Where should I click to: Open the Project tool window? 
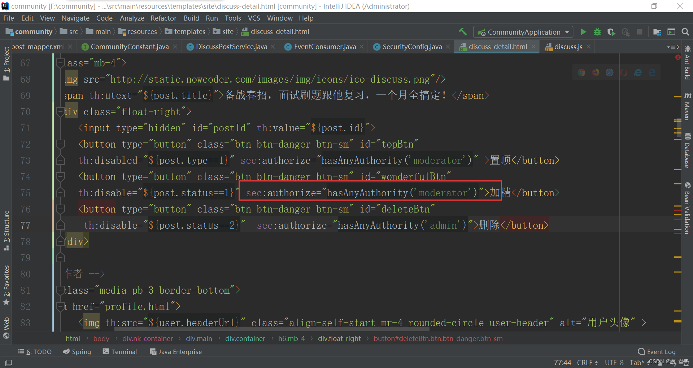(6, 64)
